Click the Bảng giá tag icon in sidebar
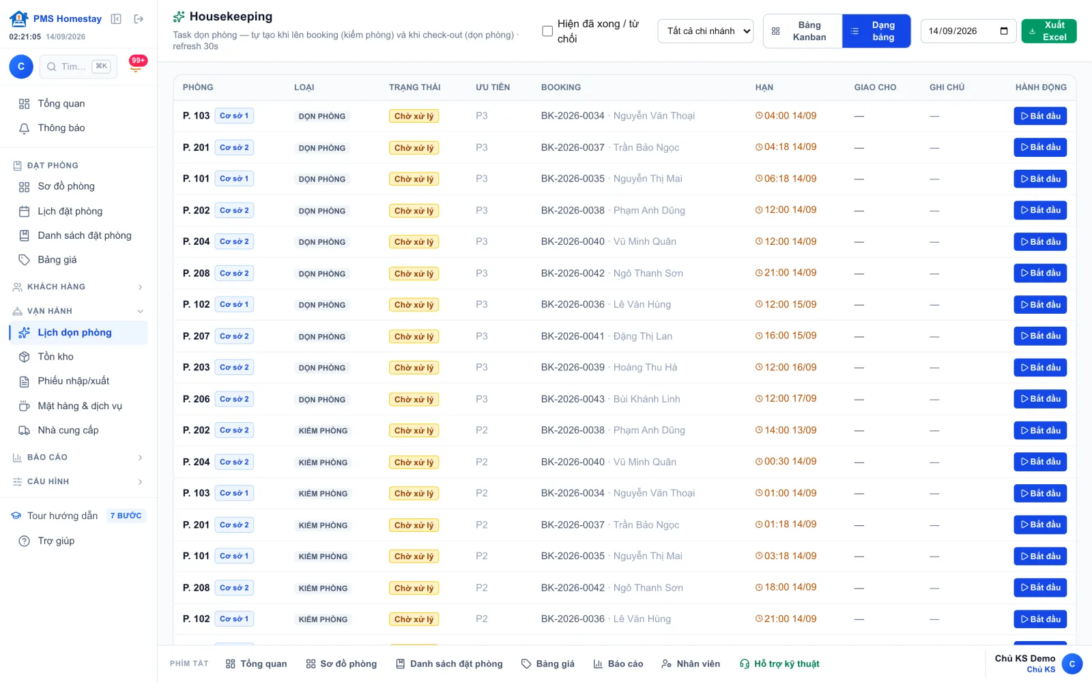This screenshot has width=1092, height=682. (x=25, y=260)
